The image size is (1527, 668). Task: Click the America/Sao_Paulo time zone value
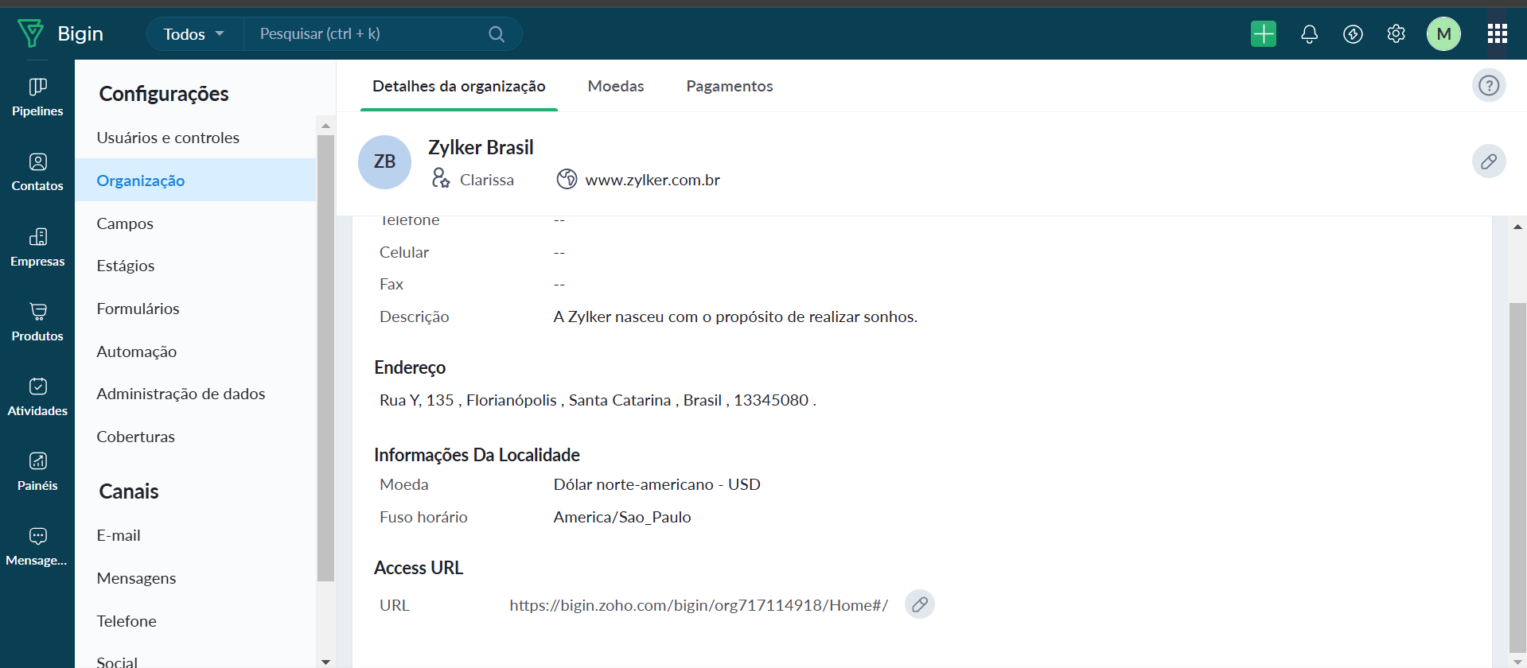pyautogui.click(x=622, y=517)
